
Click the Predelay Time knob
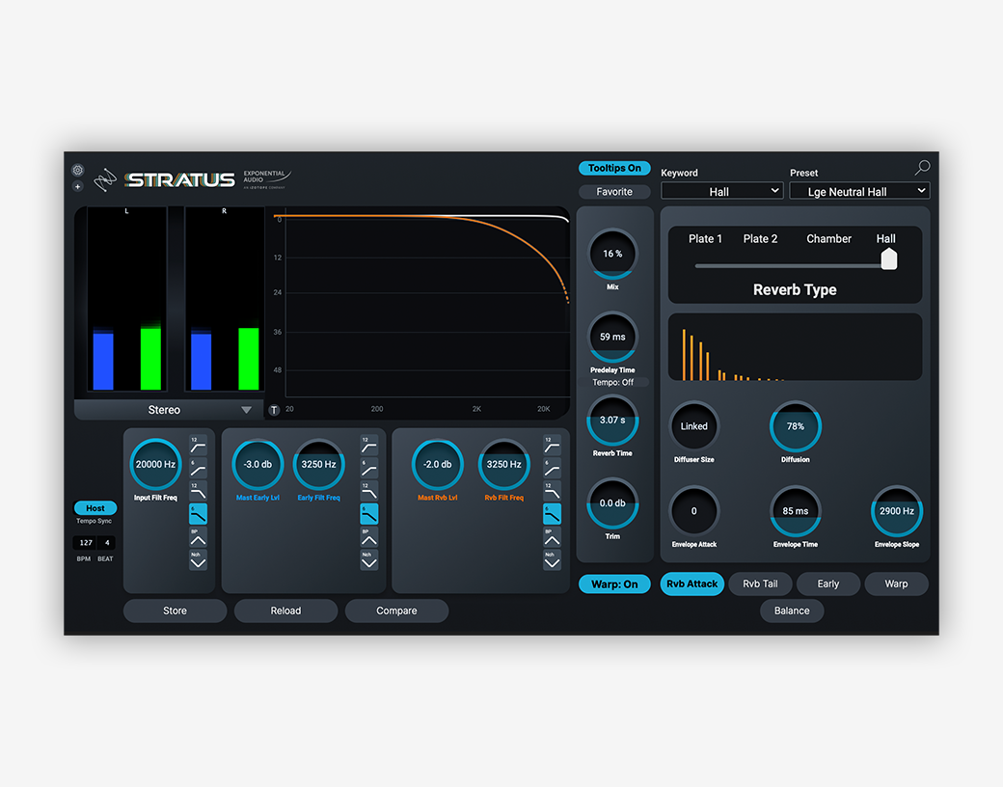click(x=612, y=338)
